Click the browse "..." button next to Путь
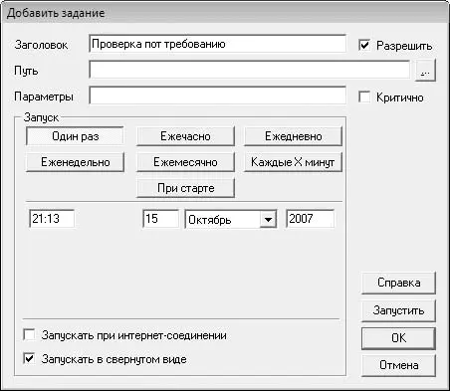The width and height of the screenshot is (450, 391). point(425,71)
